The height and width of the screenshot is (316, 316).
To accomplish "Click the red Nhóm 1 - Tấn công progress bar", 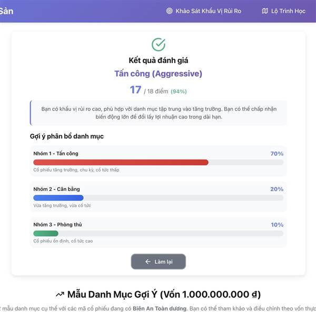I will pos(121,162).
